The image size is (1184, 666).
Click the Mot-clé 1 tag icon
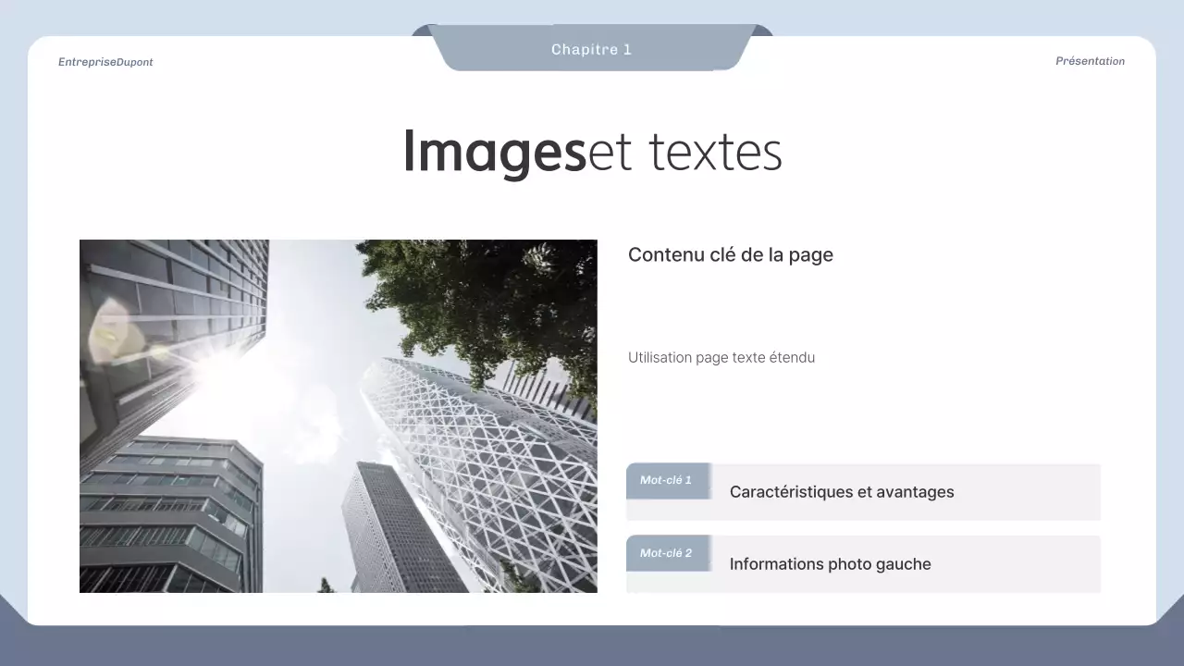pyautogui.click(x=668, y=479)
